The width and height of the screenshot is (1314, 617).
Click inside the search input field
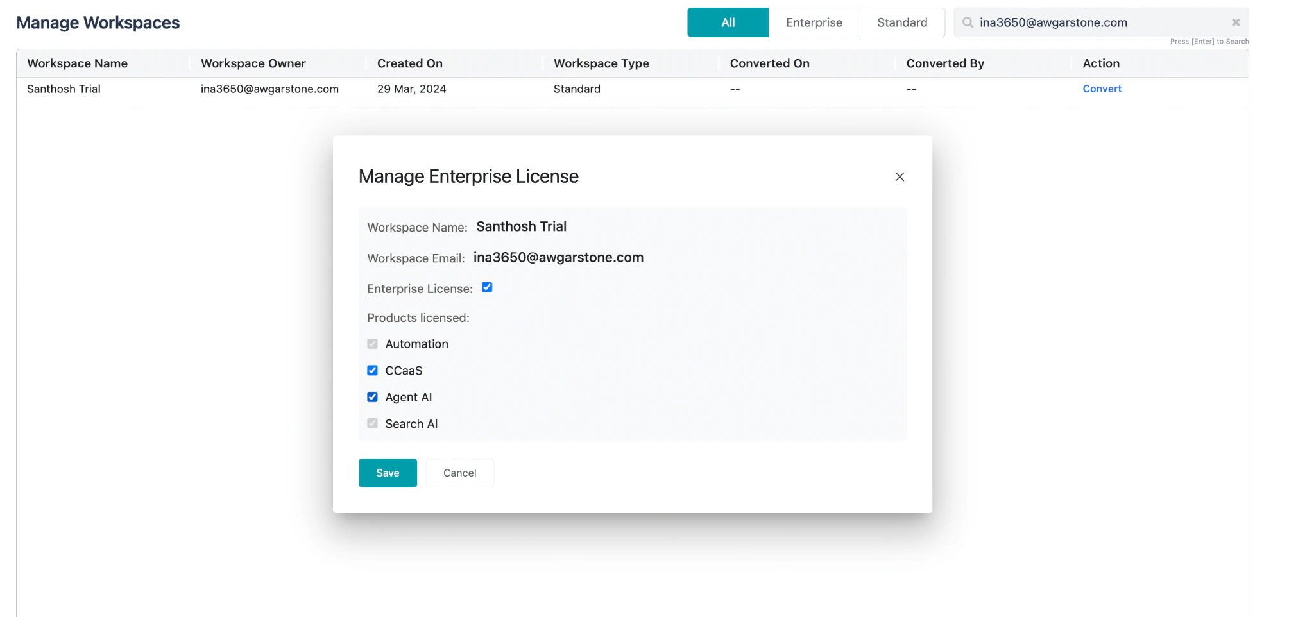[1091, 22]
